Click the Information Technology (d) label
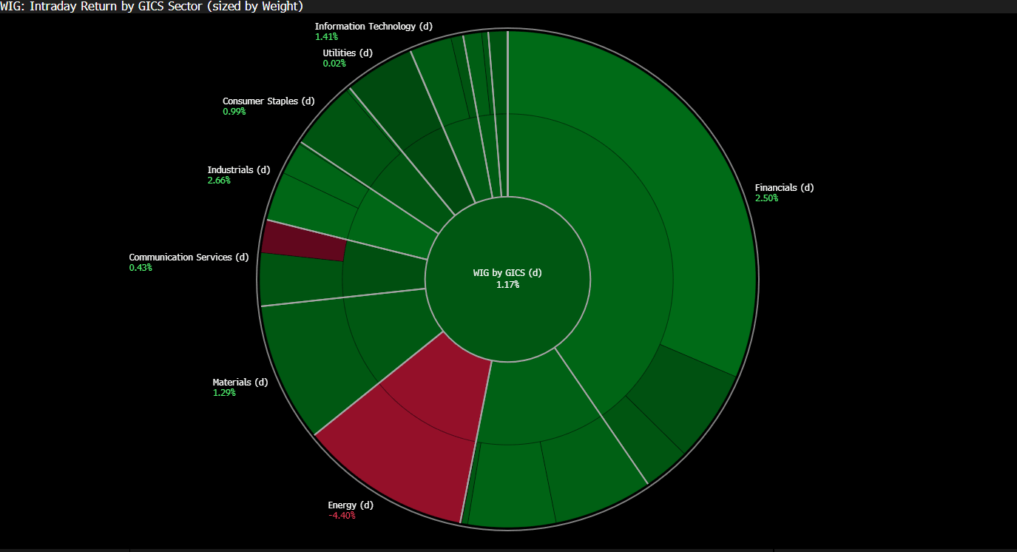1017x552 pixels. click(373, 27)
